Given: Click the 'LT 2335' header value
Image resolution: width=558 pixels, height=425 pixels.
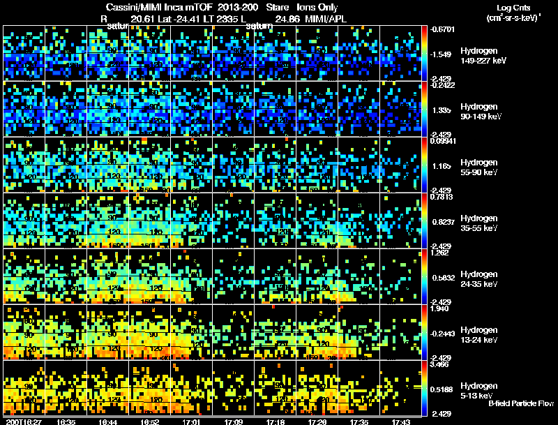Looking at the screenshot, I should click(220, 19).
